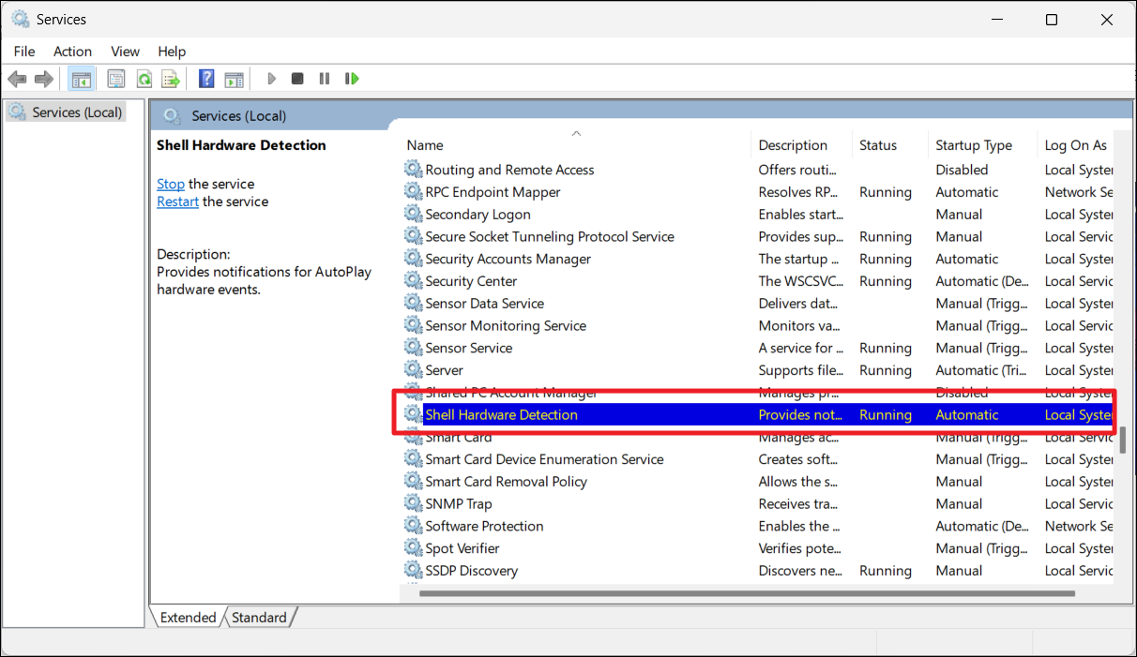Toggle the Show/Hide Action Pane icon

point(234,79)
